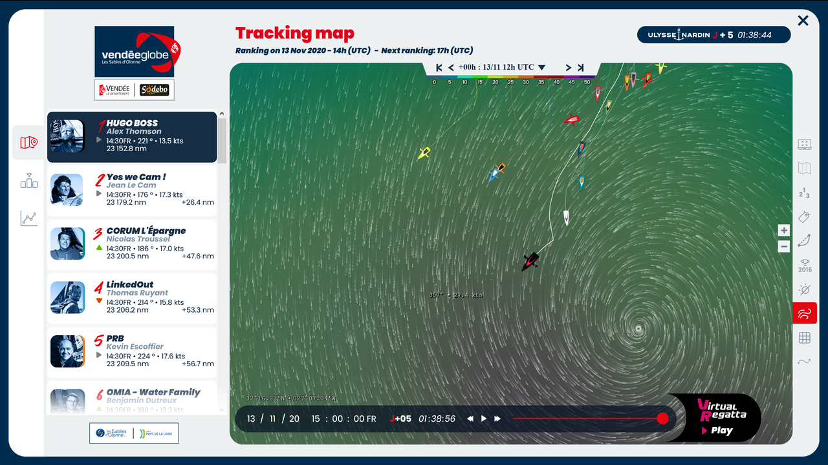
Task: Click the Ulysse Nardin race timer badge
Action: click(714, 35)
